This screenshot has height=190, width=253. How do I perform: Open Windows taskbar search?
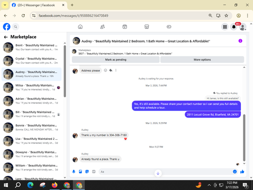tap(18, 185)
